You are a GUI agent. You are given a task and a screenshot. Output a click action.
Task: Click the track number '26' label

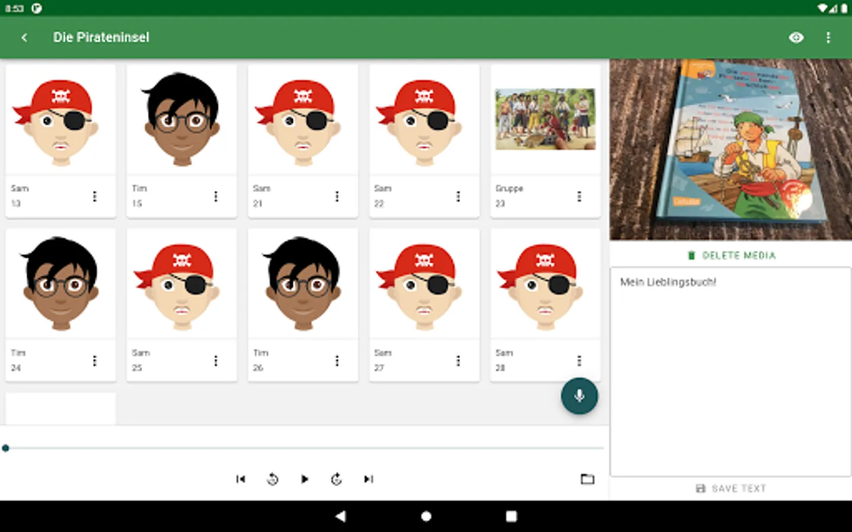coord(258,368)
